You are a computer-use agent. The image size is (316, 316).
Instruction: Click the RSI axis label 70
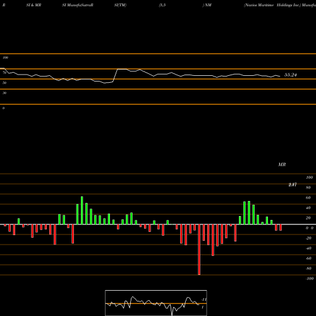pyautogui.click(x=4, y=73)
